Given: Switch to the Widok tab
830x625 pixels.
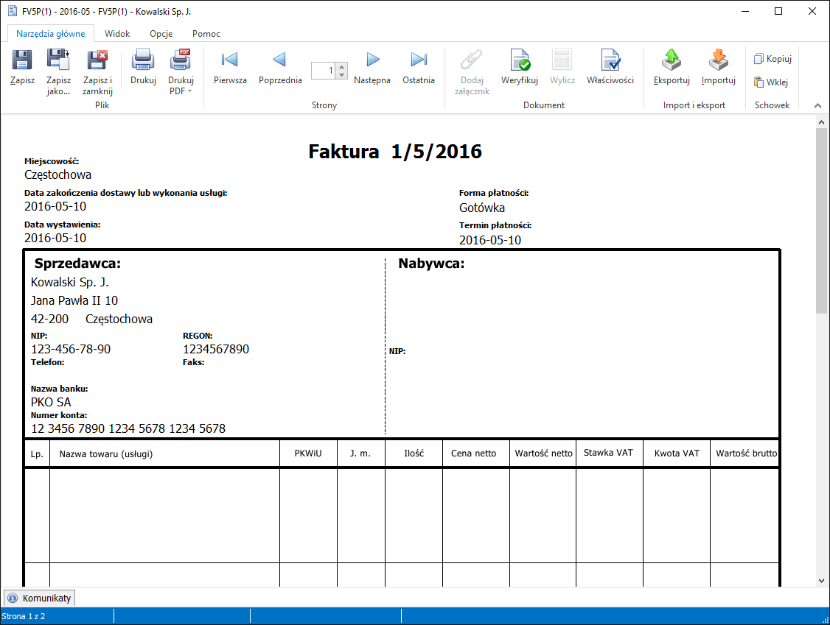Looking at the screenshot, I should click(117, 34).
